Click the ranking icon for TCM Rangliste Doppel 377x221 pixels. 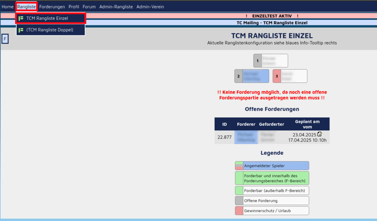tap(21, 30)
